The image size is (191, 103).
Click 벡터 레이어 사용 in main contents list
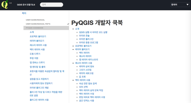[x=83, y=80]
